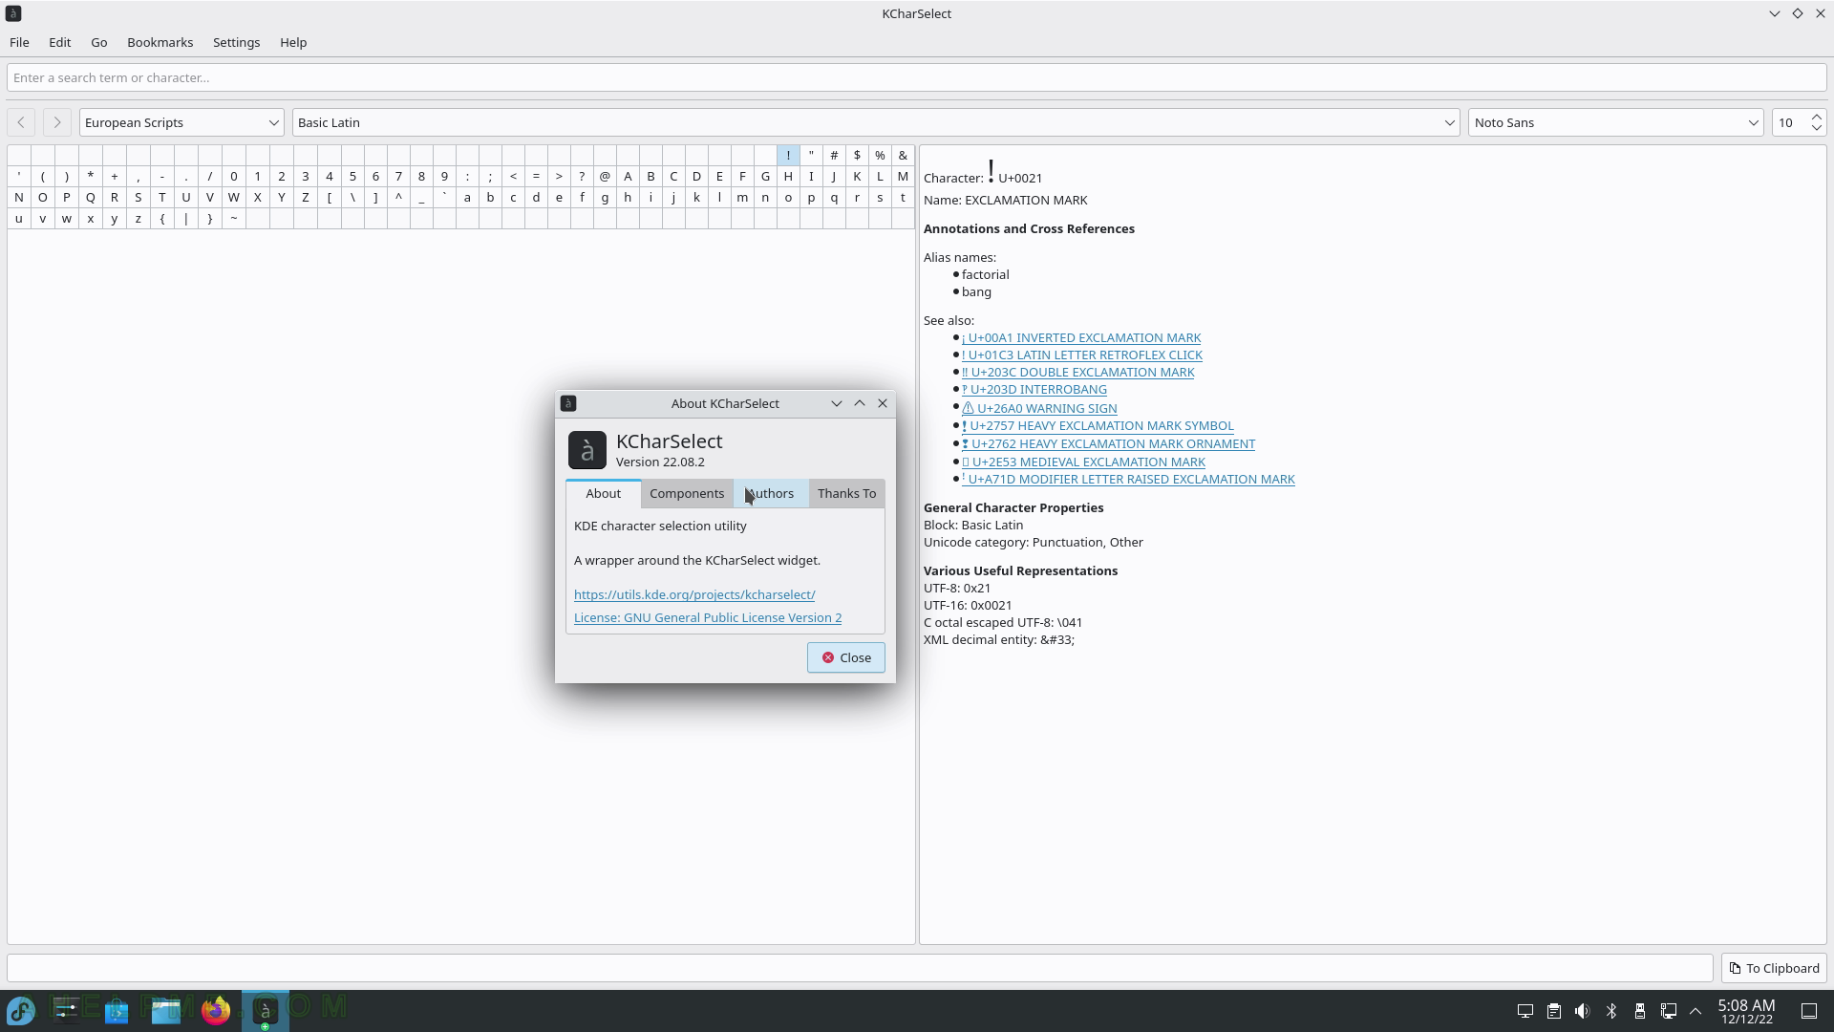Open the Go menu
Viewport: 1834px width, 1032px height.
(98, 42)
